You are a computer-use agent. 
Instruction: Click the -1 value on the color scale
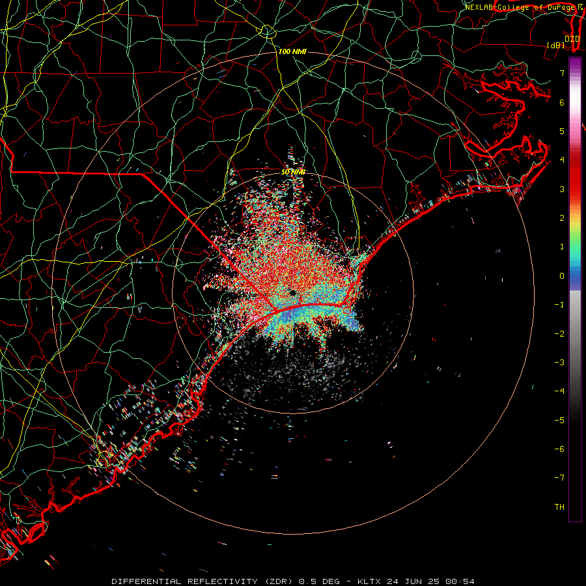coord(559,305)
